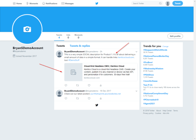
Task: Reply to the latest posters tweet
Action: coord(66,98)
